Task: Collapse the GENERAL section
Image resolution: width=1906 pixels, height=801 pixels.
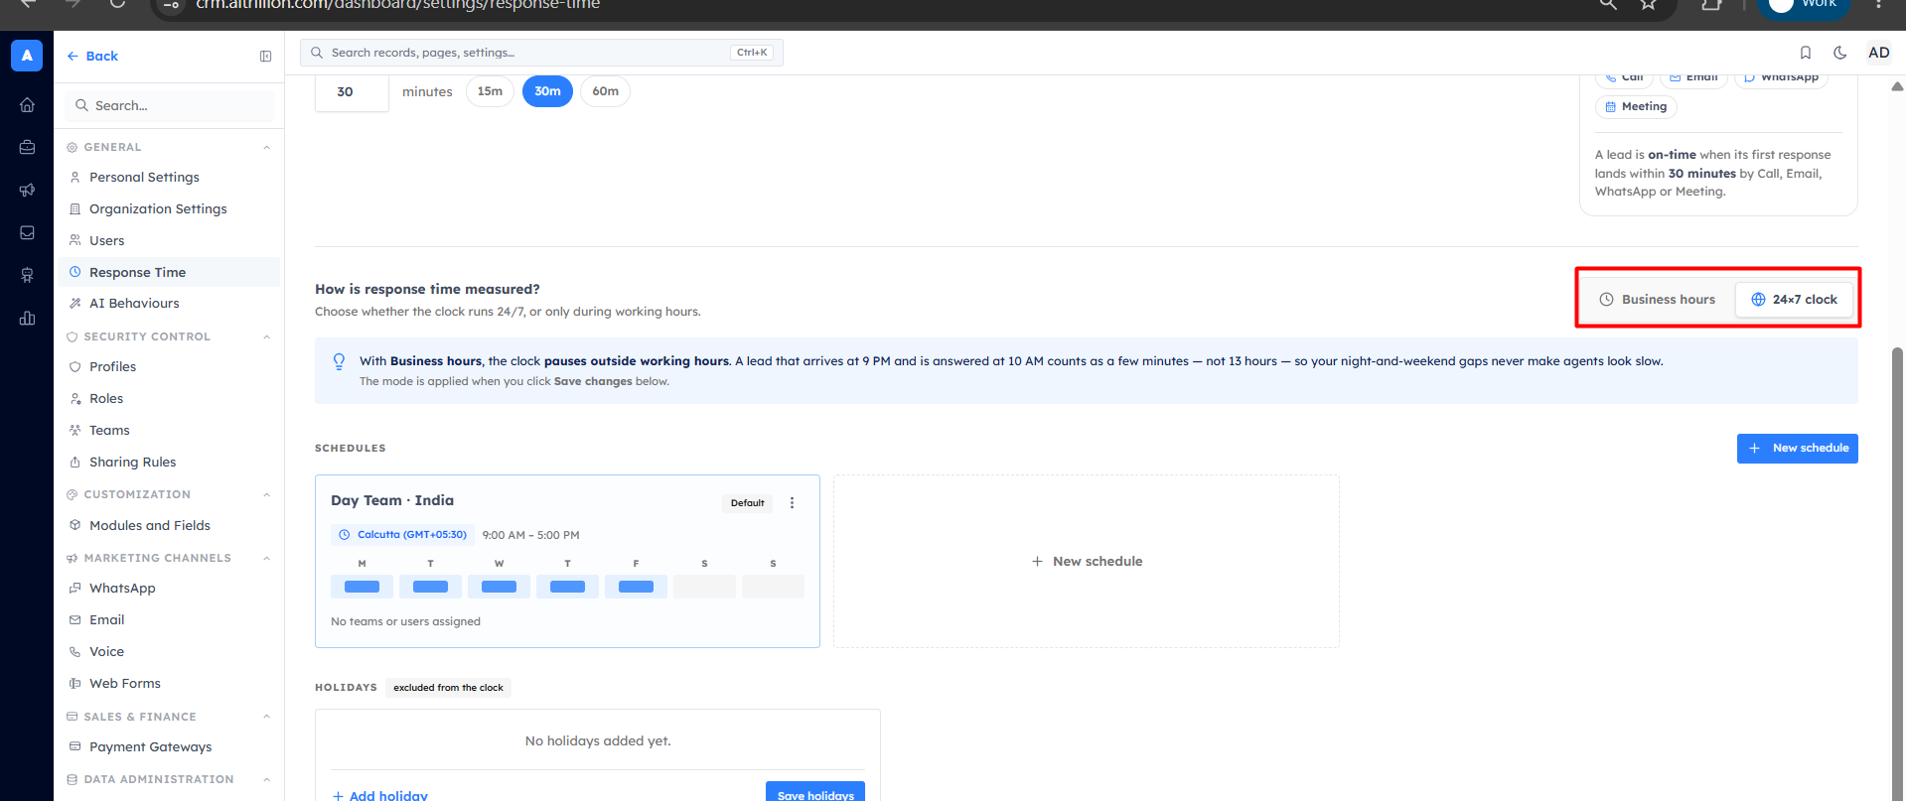Action: coord(266,148)
